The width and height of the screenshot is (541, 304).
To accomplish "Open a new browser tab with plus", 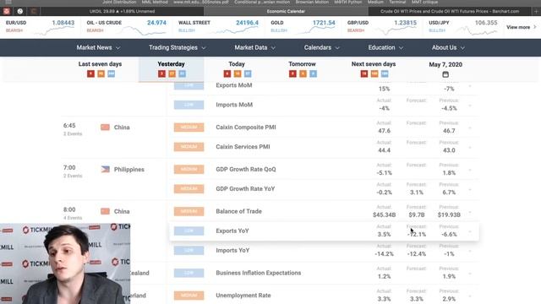I will coord(536,11).
